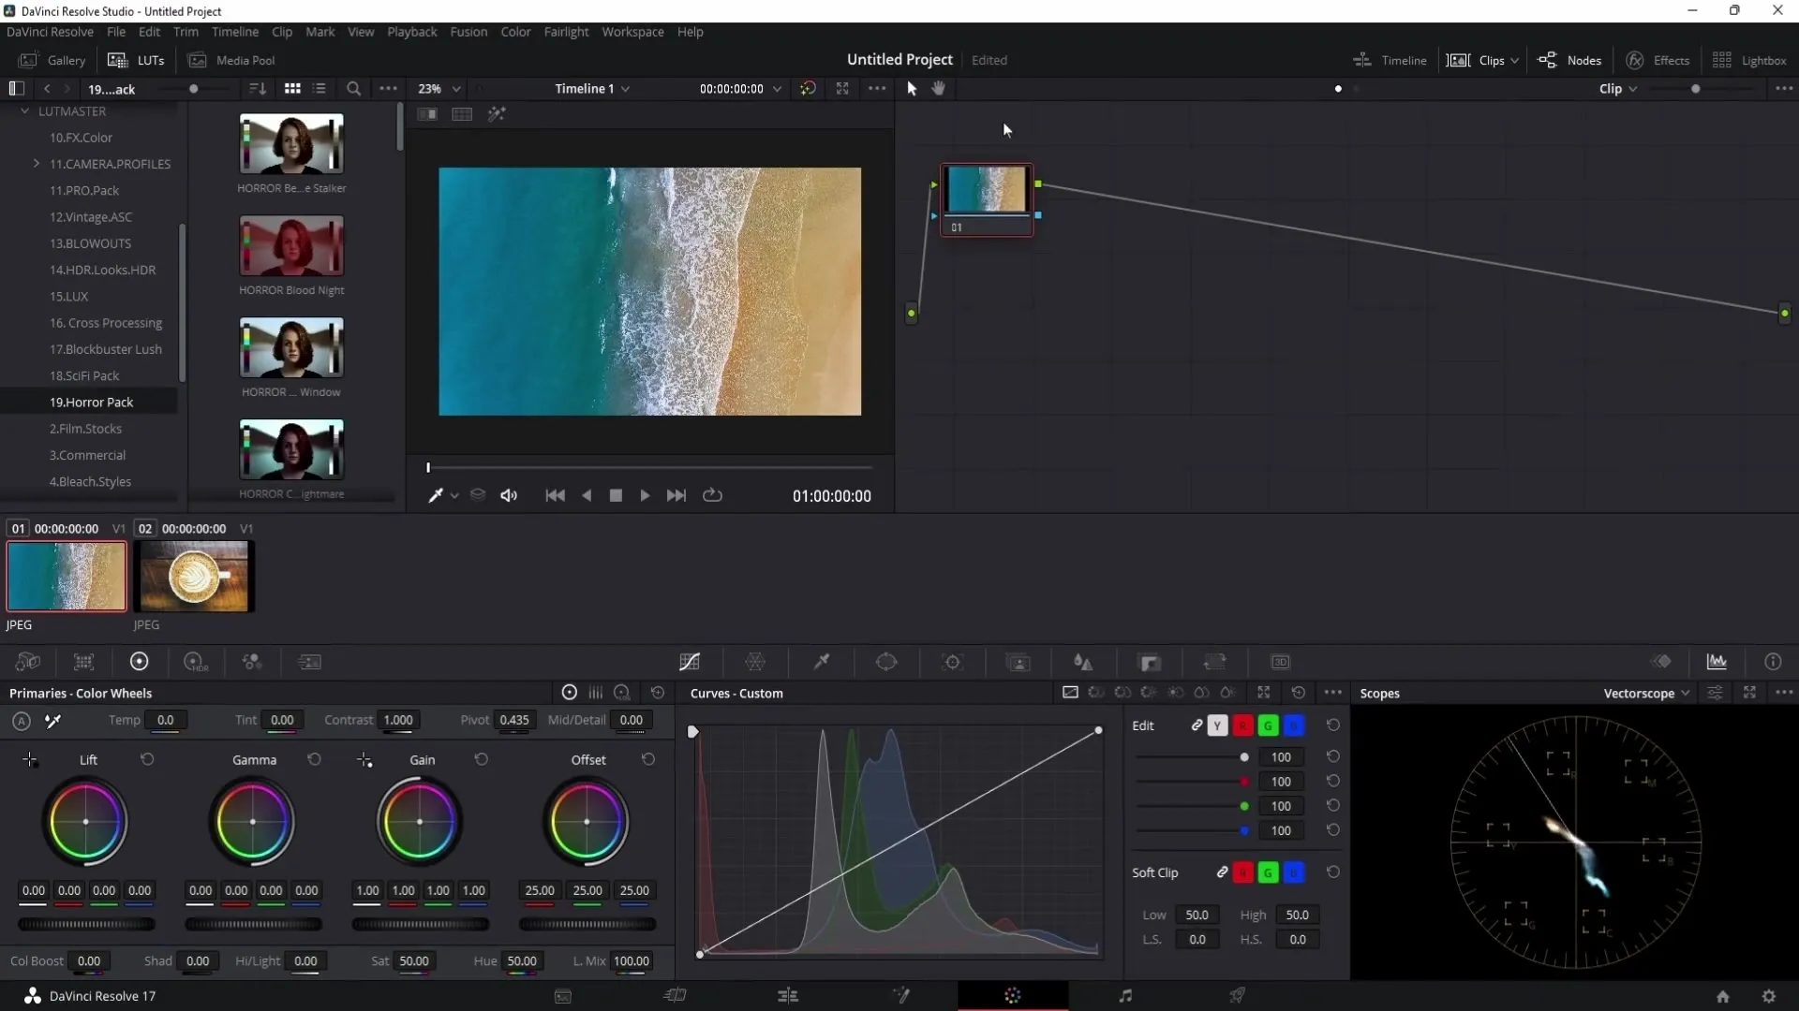Expand the 19.Horror Pack LUT folder
This screenshot has height=1011, width=1799.
tap(92, 402)
